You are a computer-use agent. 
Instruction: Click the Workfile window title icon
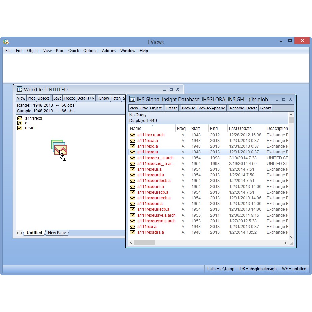coord(19,89)
